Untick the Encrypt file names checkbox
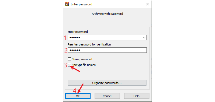The width and height of the screenshot is (215, 102). tap(70, 65)
